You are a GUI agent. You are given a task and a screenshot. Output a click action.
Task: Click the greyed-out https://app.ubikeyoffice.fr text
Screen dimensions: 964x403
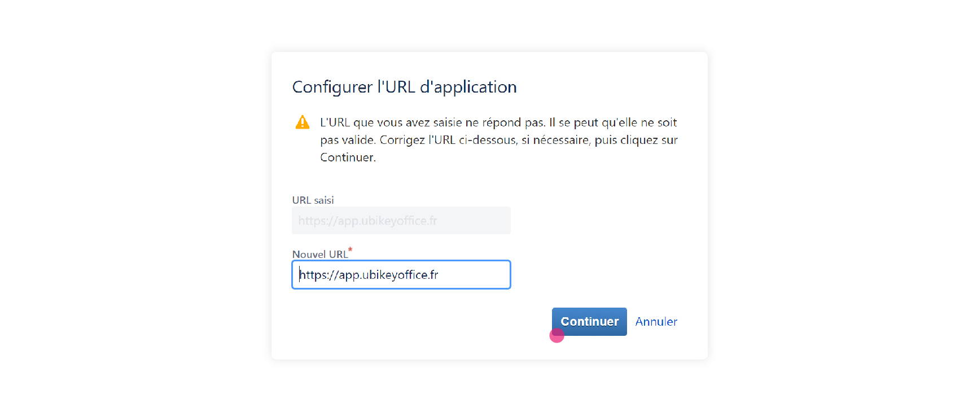pyautogui.click(x=367, y=221)
